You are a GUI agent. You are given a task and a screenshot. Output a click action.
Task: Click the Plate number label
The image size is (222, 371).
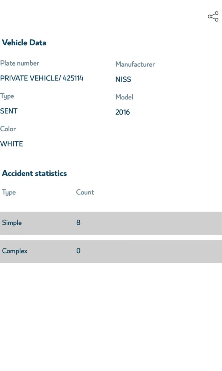point(20,63)
